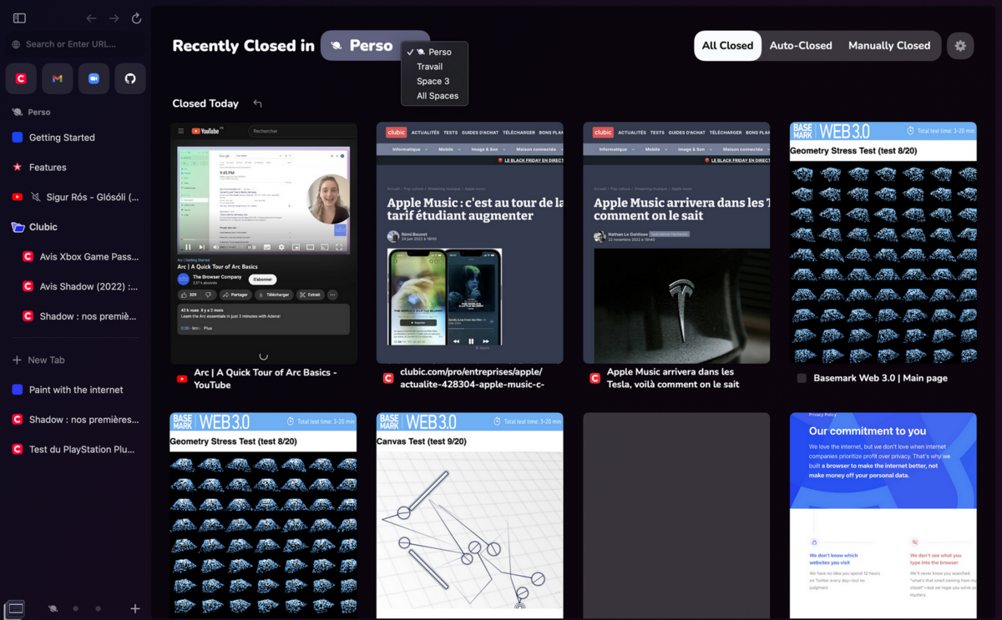Open the blank gray closed-tab thumbnail
The width and height of the screenshot is (1002, 620).
click(x=676, y=516)
